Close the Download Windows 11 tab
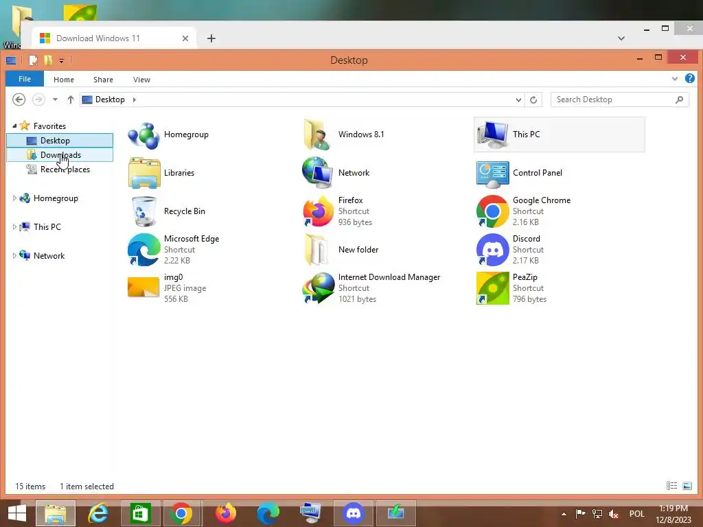The height and width of the screenshot is (527, 703). coord(185,38)
